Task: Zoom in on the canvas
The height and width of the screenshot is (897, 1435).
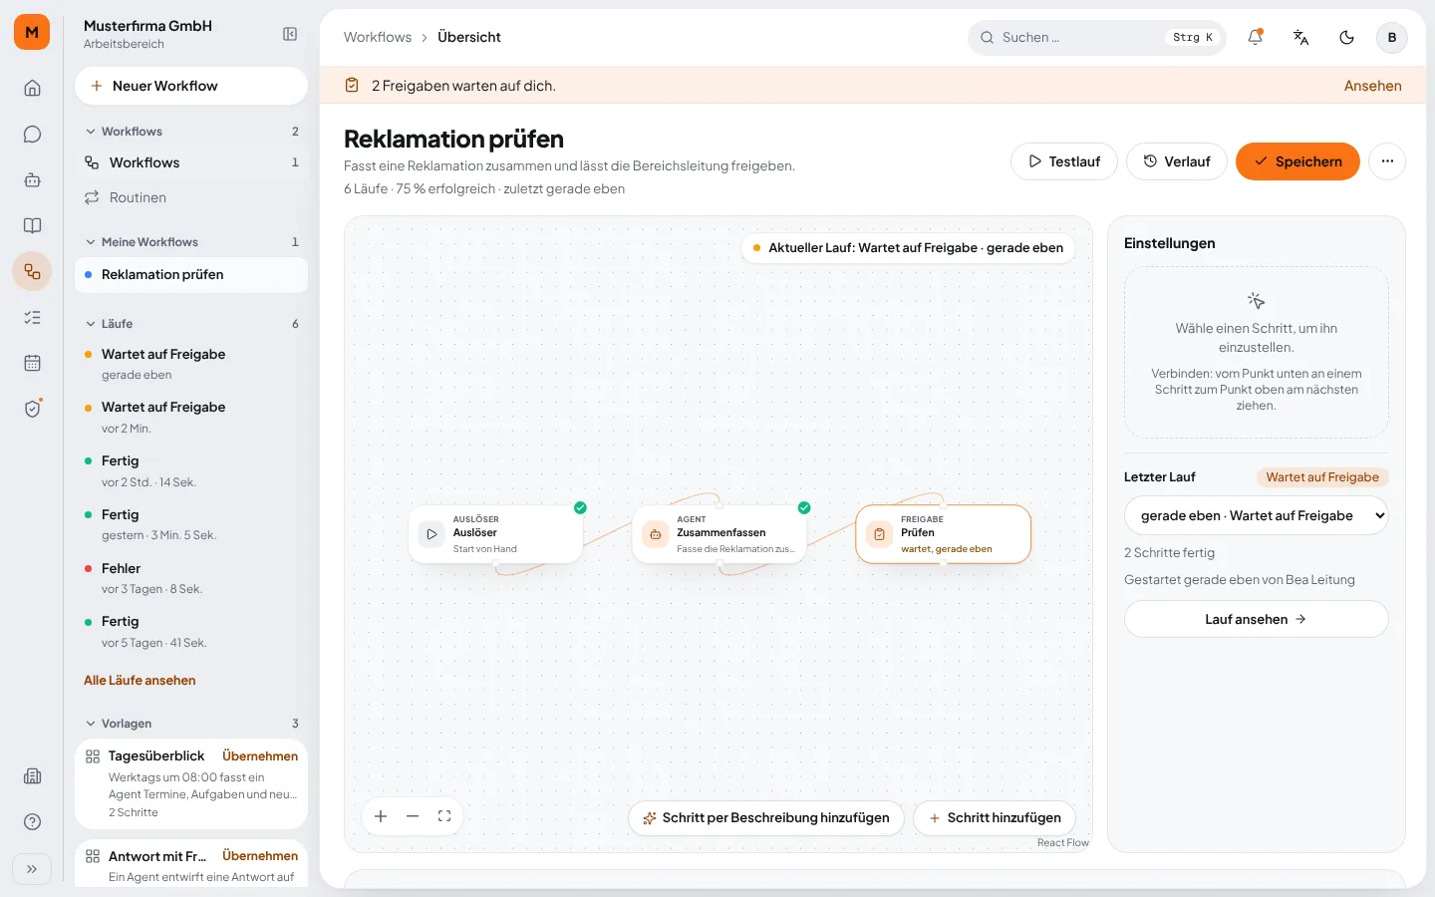Action: click(381, 816)
